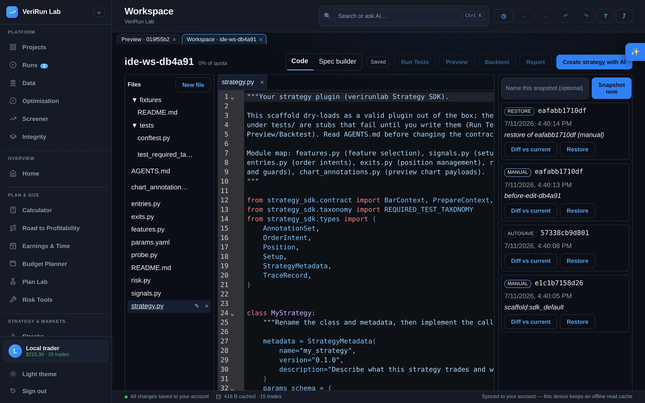Fold the MyStrategy class at line 24
The width and height of the screenshot is (645, 403).
[232, 314]
